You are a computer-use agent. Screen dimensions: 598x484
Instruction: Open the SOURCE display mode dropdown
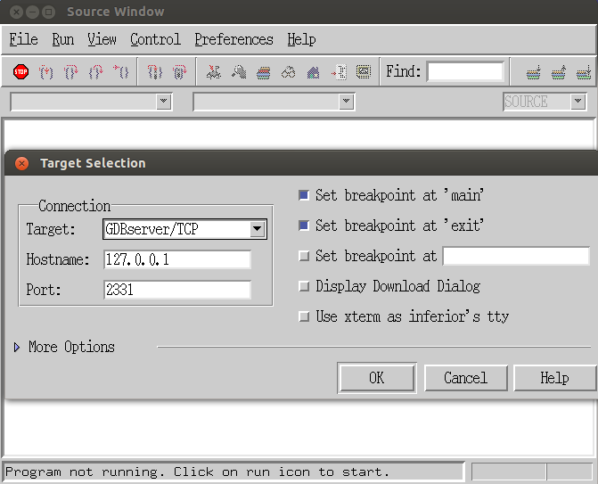(x=578, y=102)
